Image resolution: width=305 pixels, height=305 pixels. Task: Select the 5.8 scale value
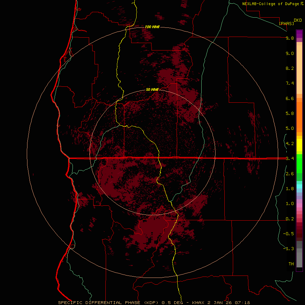(x=290, y=114)
